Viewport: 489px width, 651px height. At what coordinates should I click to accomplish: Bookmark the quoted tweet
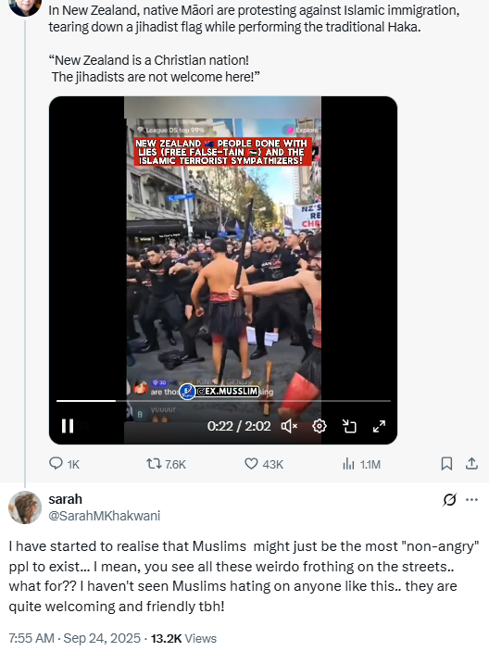[x=446, y=464]
